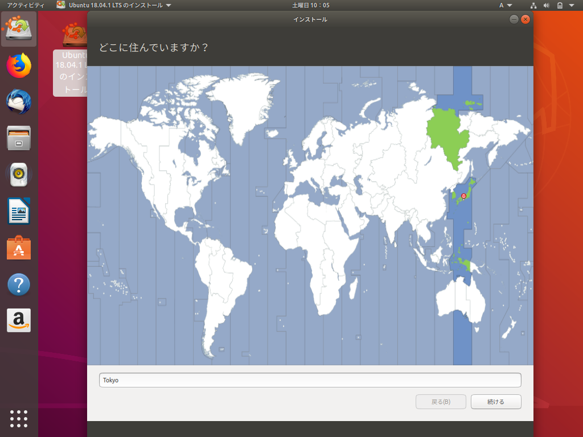Open the Ubuntu 18.04.1 LTS installer app menu
The height and width of the screenshot is (437, 583).
[113, 5]
